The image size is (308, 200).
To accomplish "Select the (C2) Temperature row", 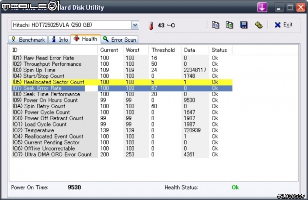I will [122, 130].
